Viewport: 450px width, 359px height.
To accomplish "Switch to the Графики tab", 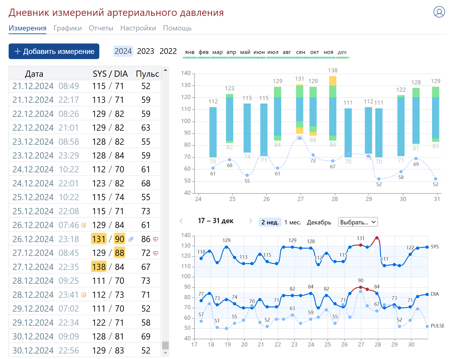I will 68,28.
